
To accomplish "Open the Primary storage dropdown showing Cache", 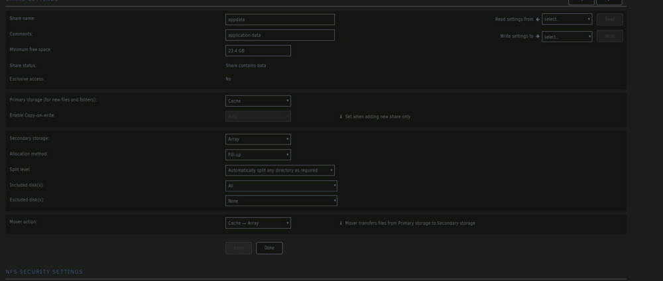I will pyautogui.click(x=258, y=101).
